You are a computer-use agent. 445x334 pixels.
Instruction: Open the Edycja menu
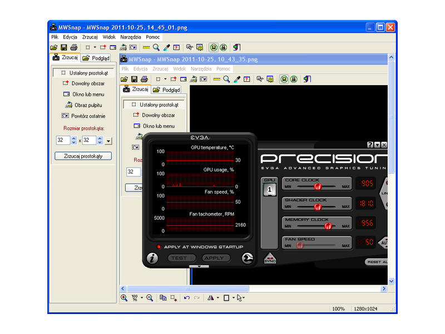[70, 37]
